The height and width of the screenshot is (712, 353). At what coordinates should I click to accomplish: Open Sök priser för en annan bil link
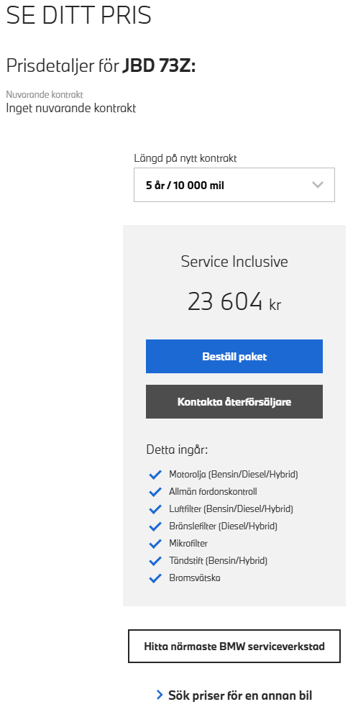(x=240, y=695)
